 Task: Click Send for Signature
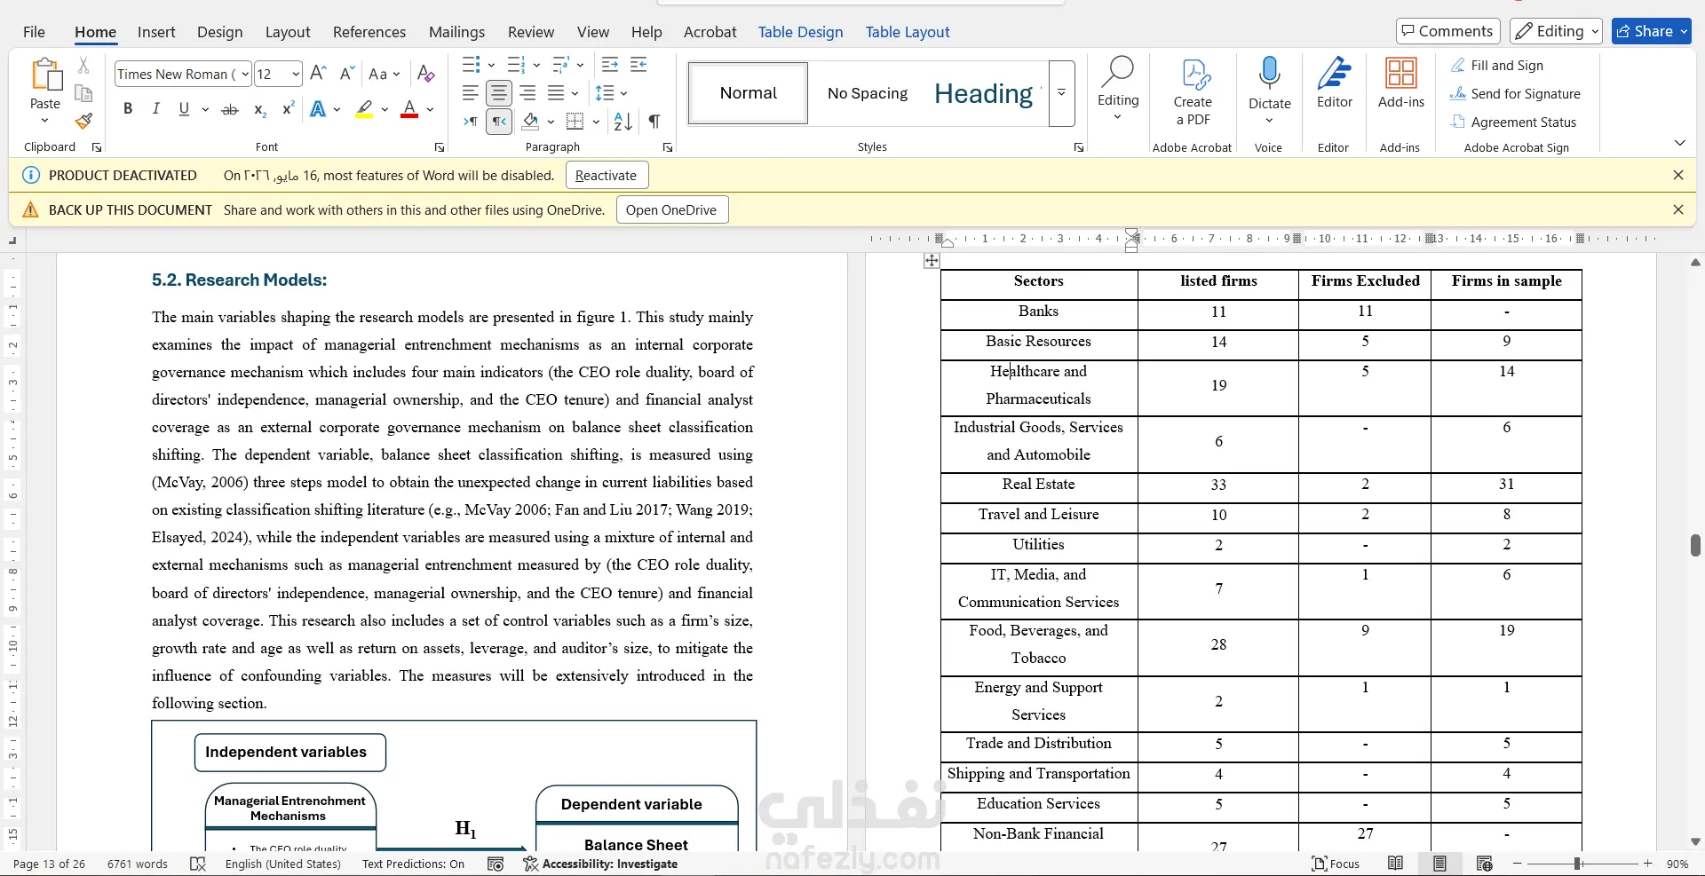tap(1516, 94)
